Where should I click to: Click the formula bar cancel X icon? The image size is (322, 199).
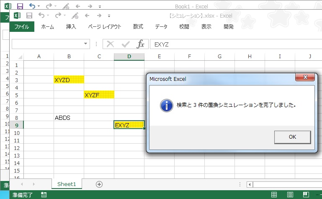click(x=111, y=44)
